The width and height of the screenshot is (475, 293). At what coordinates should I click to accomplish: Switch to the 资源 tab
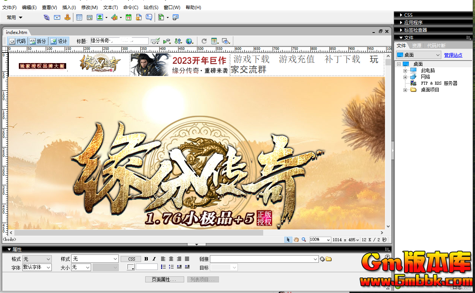(416, 46)
